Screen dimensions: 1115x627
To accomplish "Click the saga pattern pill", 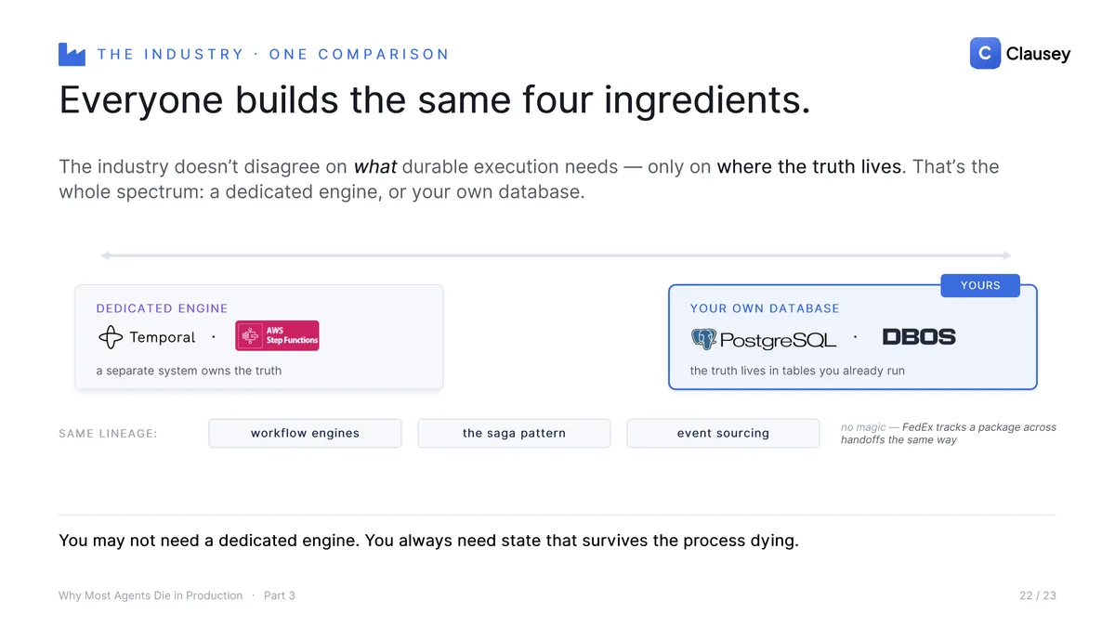I will point(514,433).
